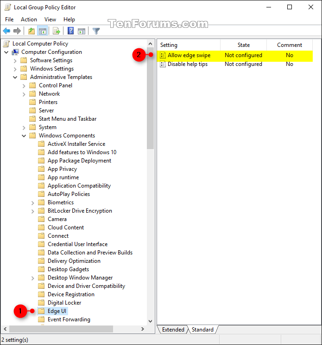Click the Local Computer Policy scroll icon
This screenshot has height=345, width=322.
click(6, 44)
